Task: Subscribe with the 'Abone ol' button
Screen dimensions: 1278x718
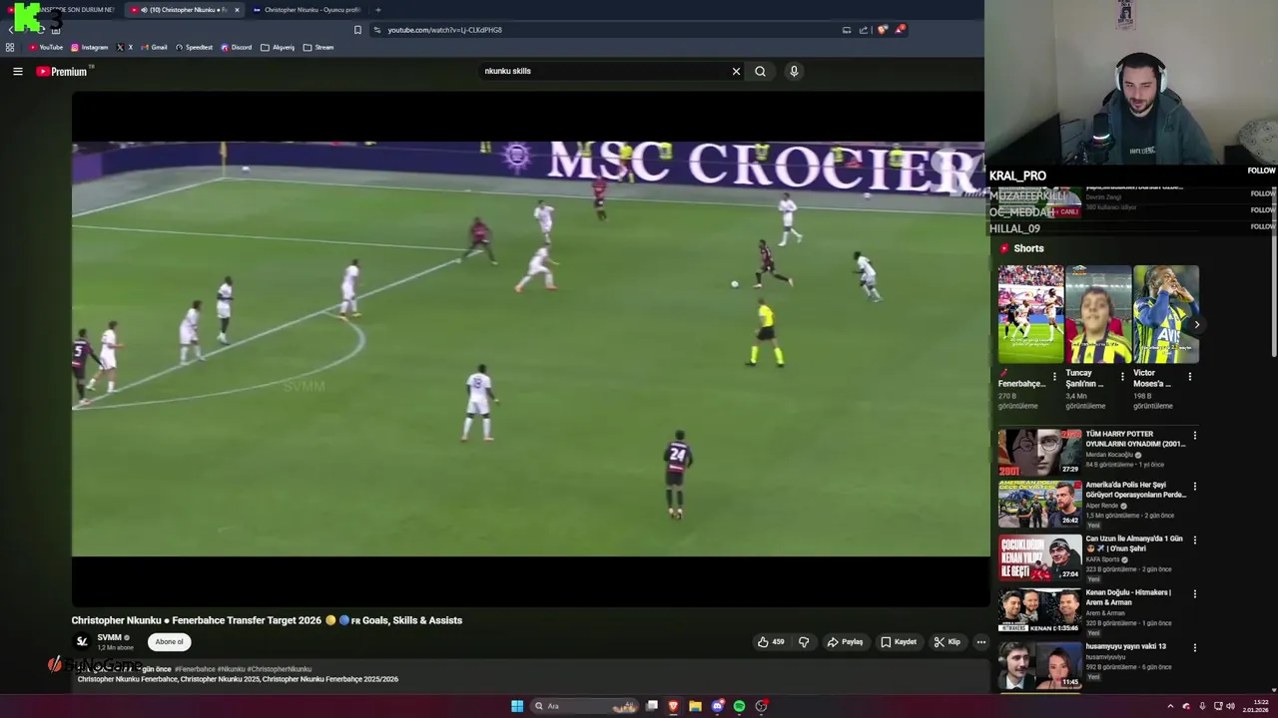Action: pyautogui.click(x=169, y=642)
